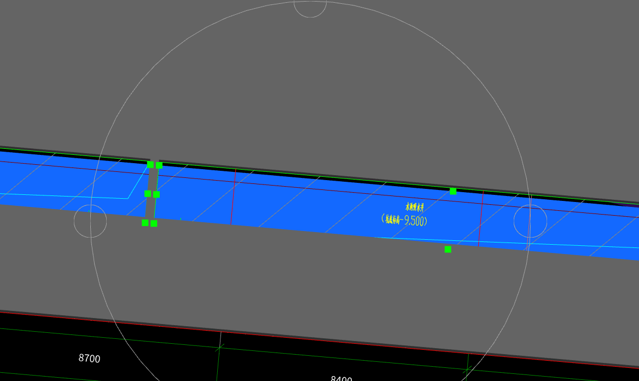Viewport: 639px width, 381px height.
Task: Click the yellow elevation label ending in -9.500
Action: pos(404,220)
